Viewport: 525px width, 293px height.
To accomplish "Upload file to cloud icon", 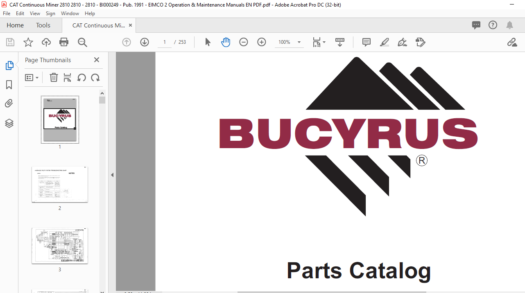I will coord(46,42).
